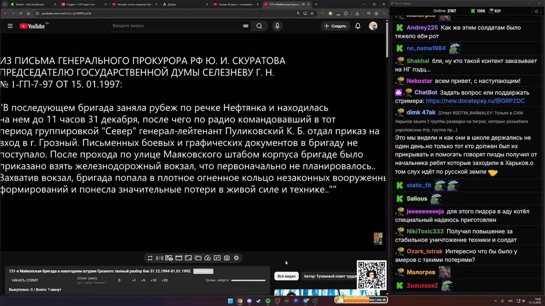Show hidden system tray icons
The width and height of the screenshot is (545, 306).
pyautogui.click(x=496, y=301)
